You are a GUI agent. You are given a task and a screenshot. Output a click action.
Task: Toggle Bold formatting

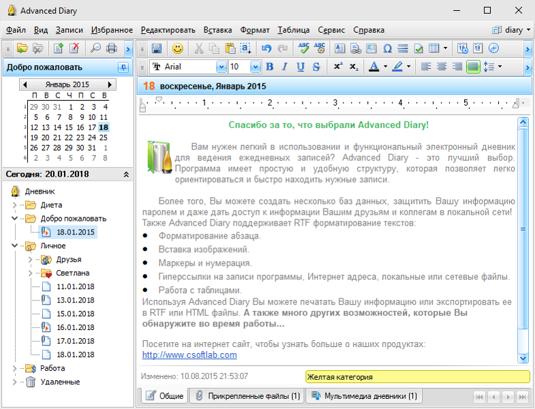click(269, 67)
